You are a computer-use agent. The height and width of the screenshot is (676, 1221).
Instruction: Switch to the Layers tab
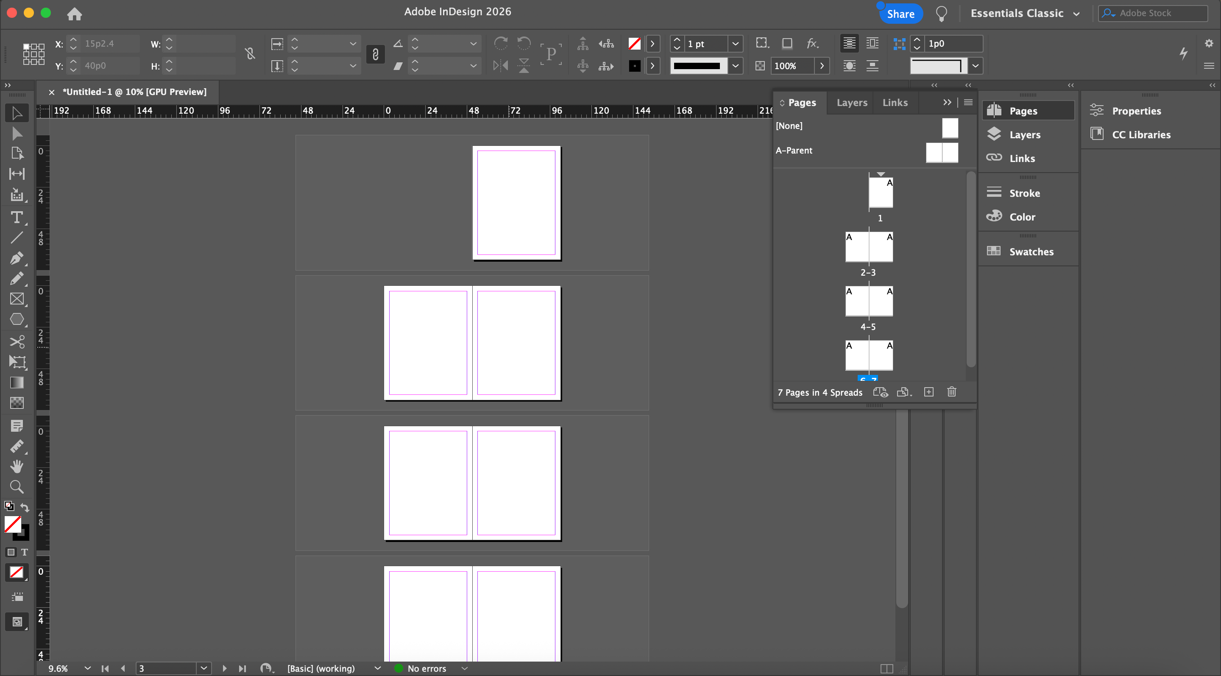852,102
